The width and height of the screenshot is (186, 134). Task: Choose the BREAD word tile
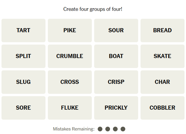click(x=163, y=30)
